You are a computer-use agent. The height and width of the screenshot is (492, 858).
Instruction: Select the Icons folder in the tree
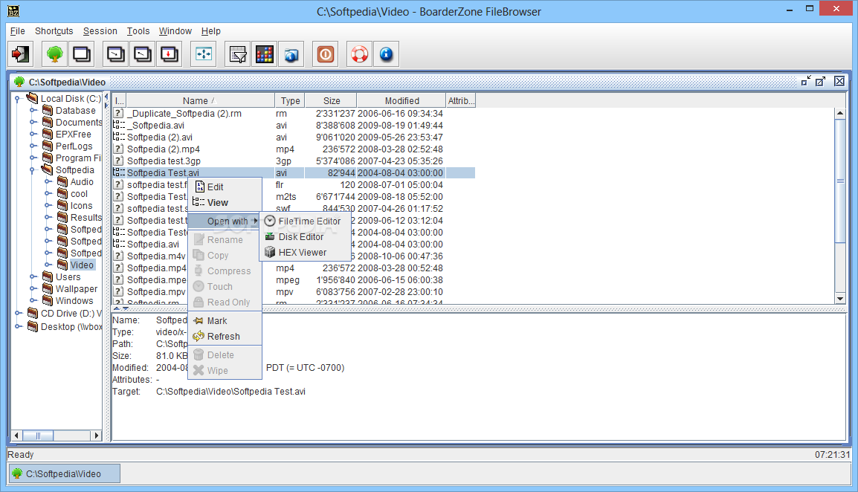point(82,206)
